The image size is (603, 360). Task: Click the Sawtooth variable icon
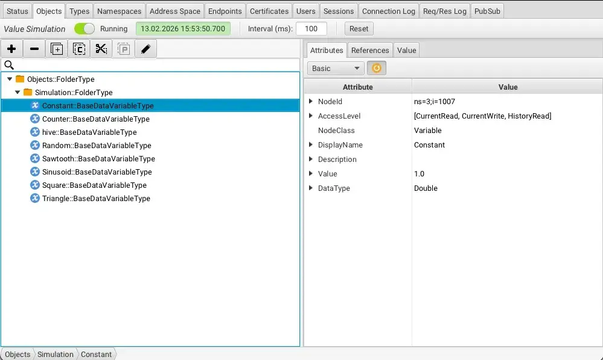tap(35, 158)
